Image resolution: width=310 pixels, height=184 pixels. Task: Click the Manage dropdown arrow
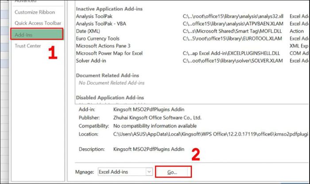149,172
